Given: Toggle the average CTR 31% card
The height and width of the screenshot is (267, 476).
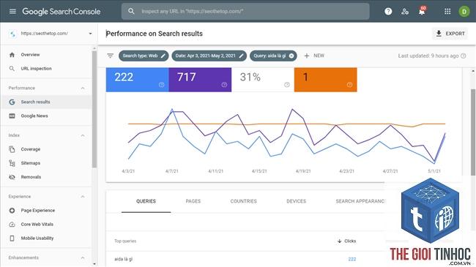Looking at the screenshot, I should click(263, 80).
